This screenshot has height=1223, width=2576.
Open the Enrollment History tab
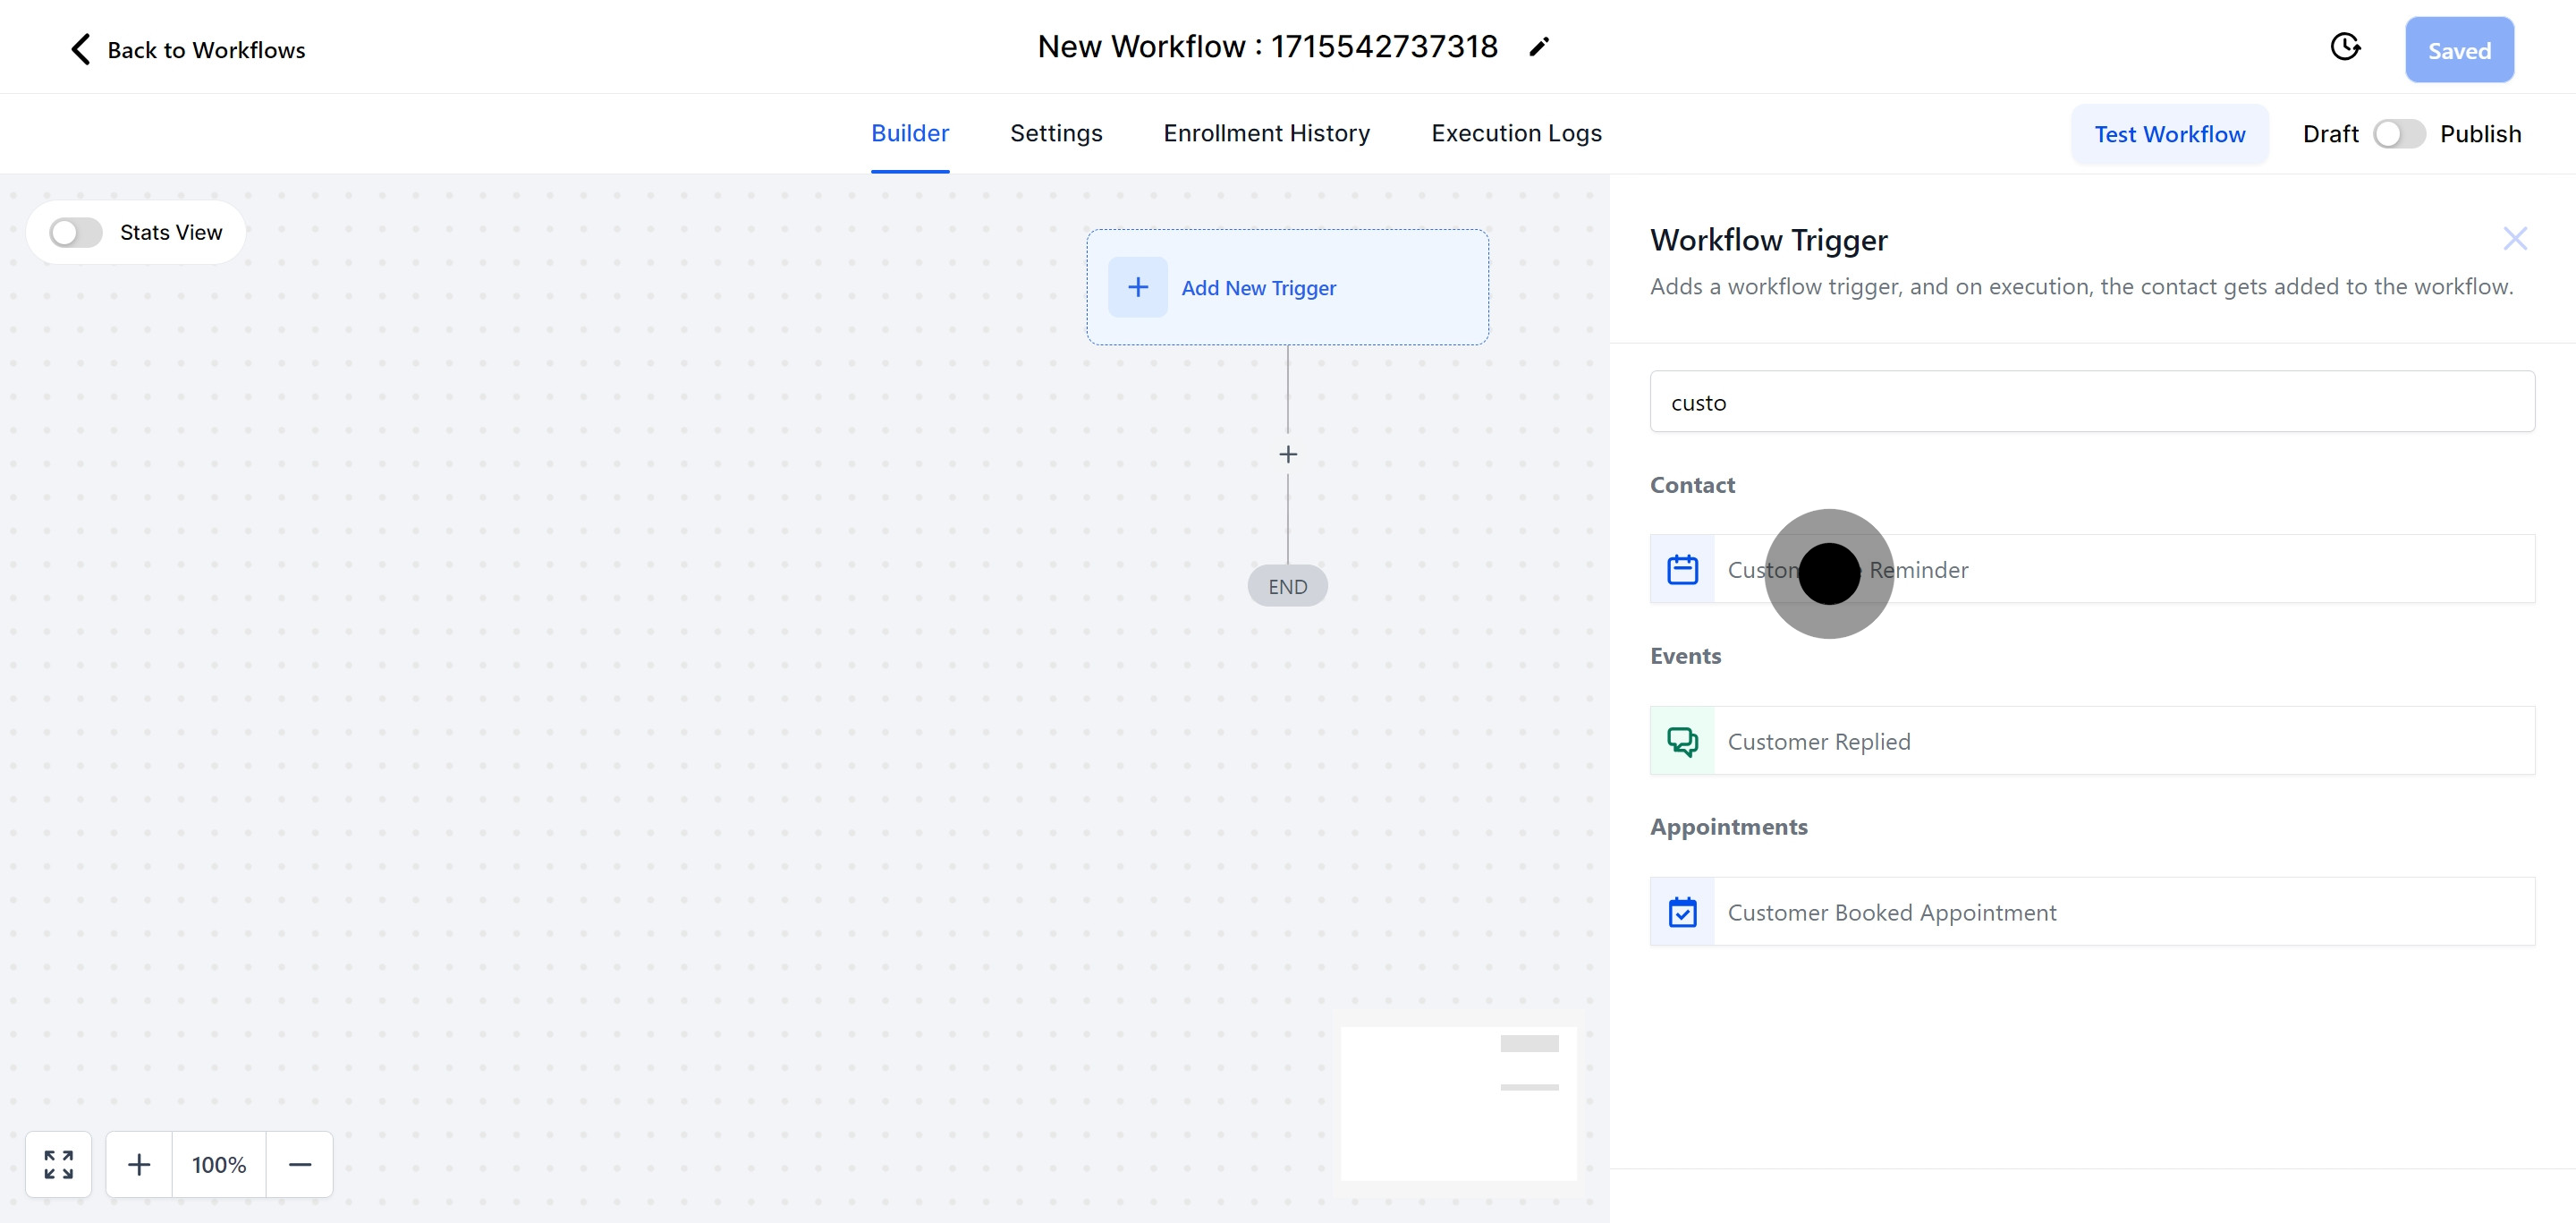click(x=1266, y=133)
